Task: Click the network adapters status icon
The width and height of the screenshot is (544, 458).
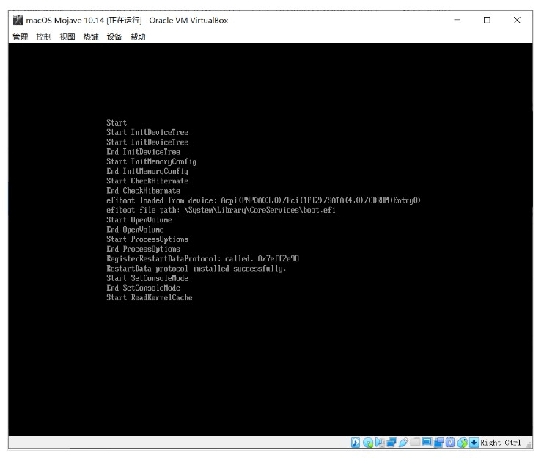Action: click(x=391, y=443)
